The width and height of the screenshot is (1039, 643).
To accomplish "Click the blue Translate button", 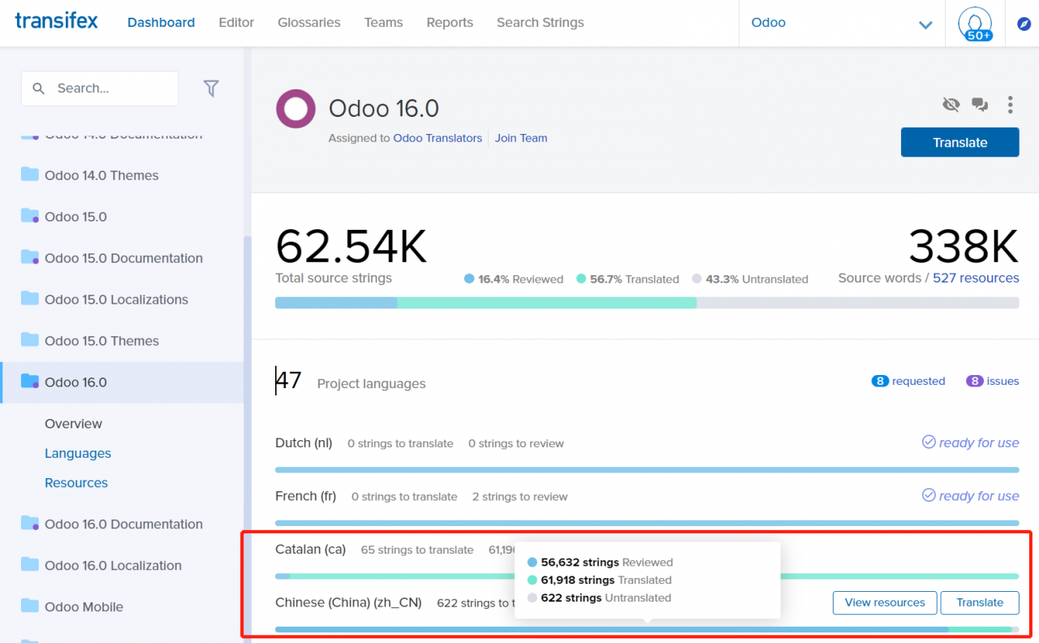I will (x=959, y=141).
